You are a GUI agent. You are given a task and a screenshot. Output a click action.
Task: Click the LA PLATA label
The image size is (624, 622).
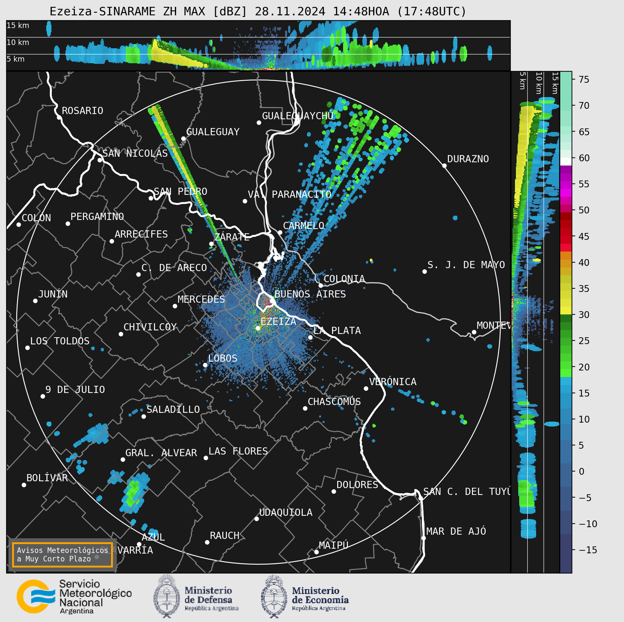(337, 331)
